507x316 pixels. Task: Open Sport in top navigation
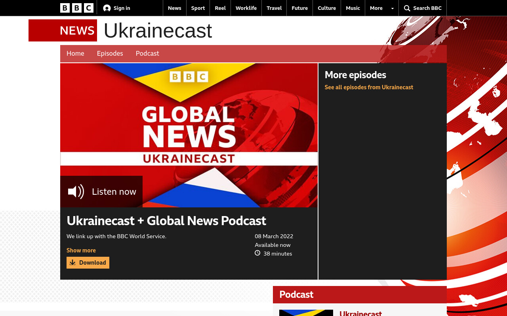pyautogui.click(x=198, y=8)
